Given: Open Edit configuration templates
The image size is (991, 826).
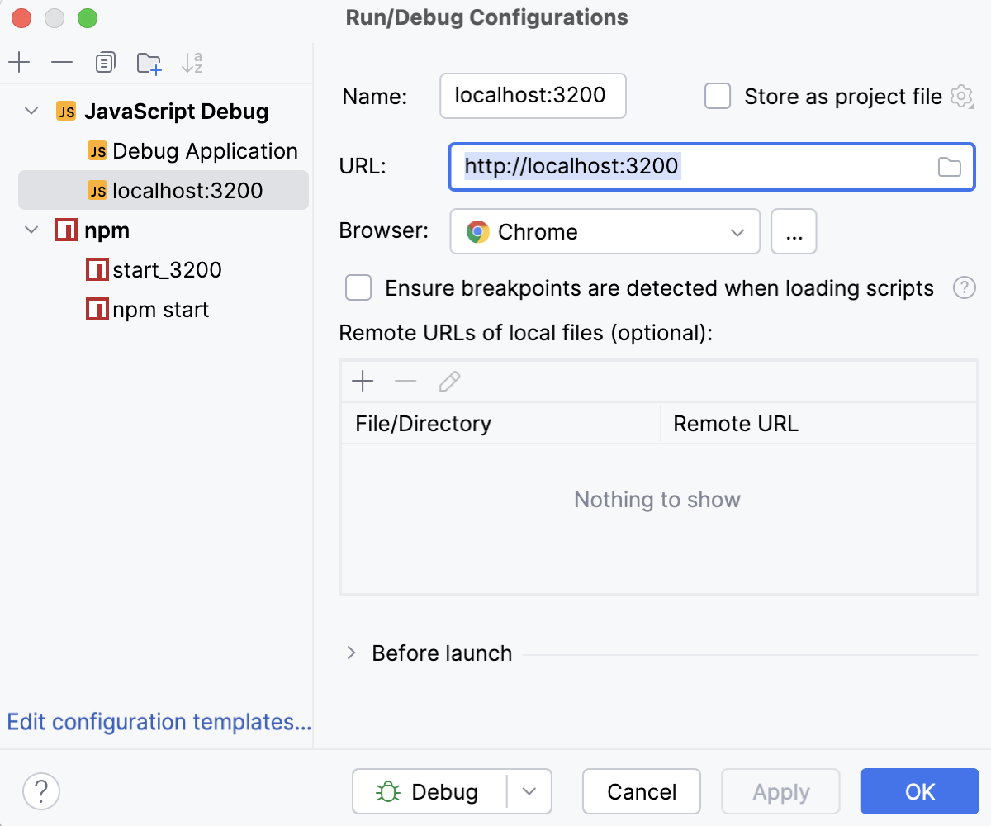Looking at the screenshot, I should click(158, 722).
